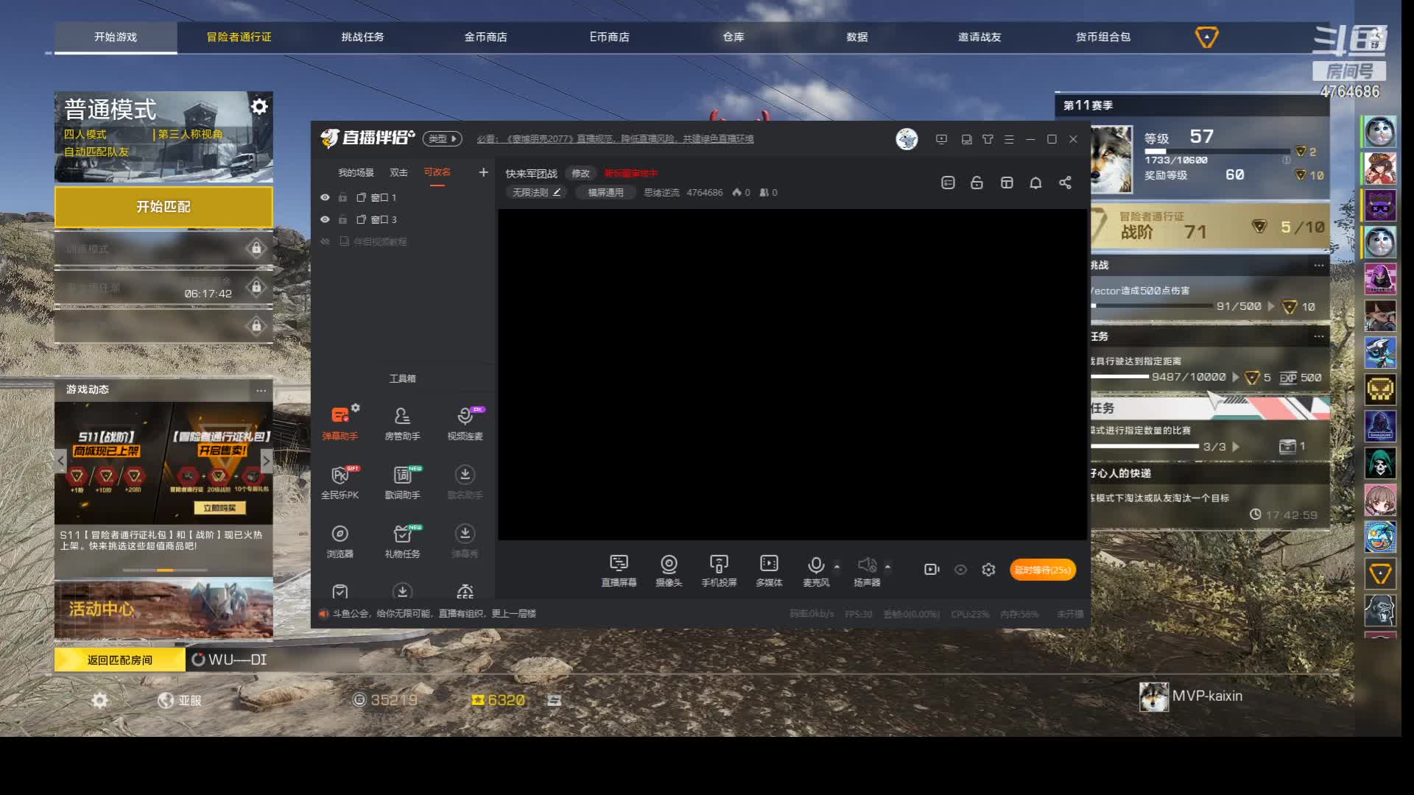Viewport: 1414px width, 795px height.
Task: Toggle lock for 窗口 1 source
Action: coord(342,197)
